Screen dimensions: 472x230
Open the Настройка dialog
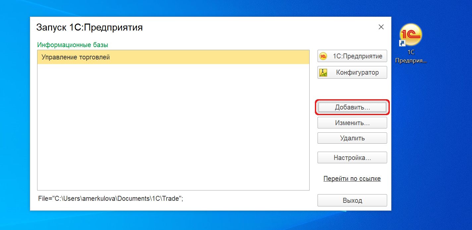(352, 158)
